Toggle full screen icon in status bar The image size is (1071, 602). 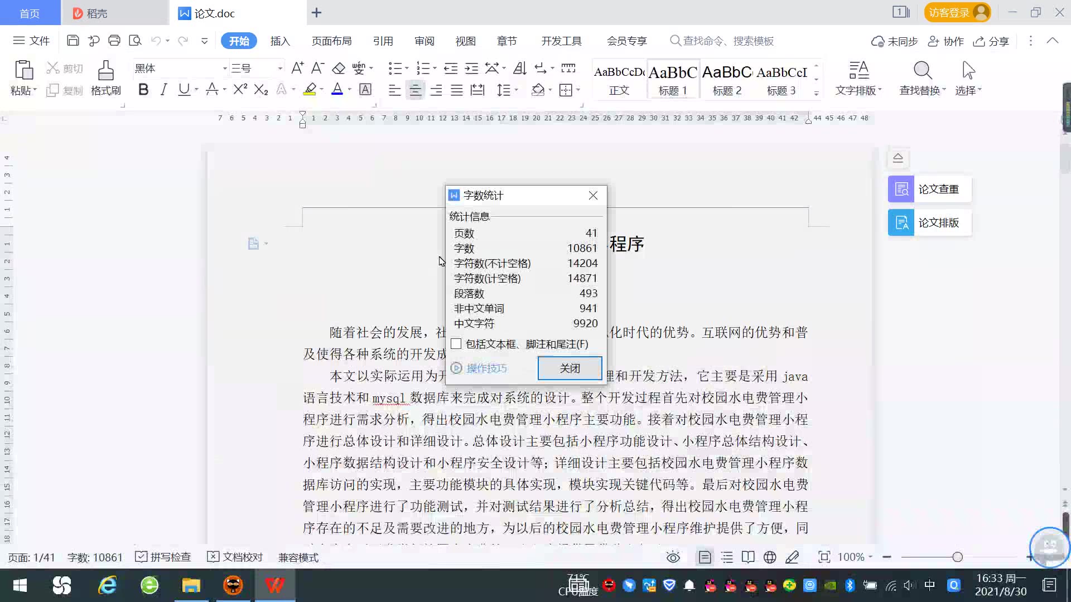[824, 557]
